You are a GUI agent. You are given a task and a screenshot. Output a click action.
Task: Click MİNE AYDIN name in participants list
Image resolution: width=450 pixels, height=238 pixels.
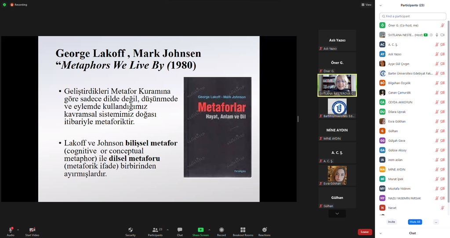click(397, 169)
